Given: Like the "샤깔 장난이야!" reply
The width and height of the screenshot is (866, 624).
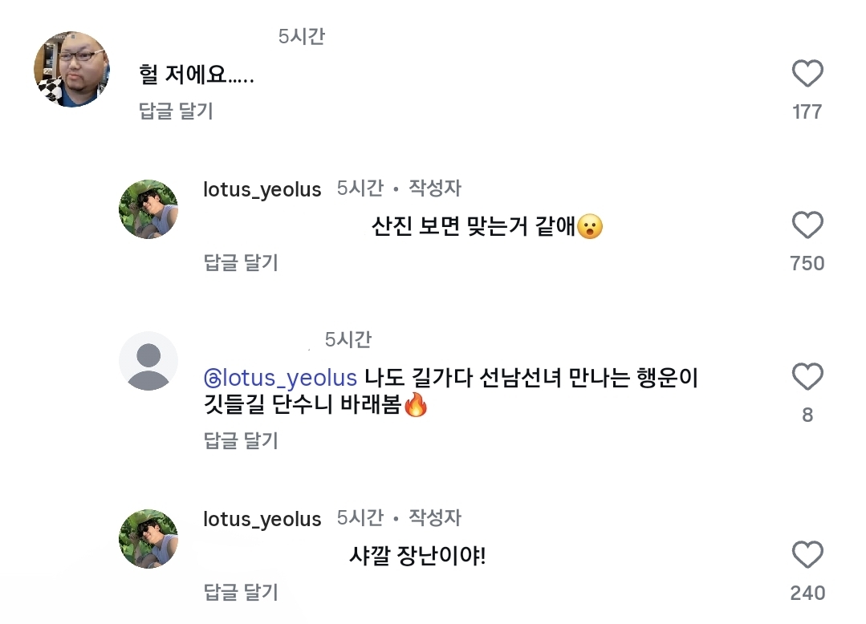Looking at the screenshot, I should tap(807, 555).
